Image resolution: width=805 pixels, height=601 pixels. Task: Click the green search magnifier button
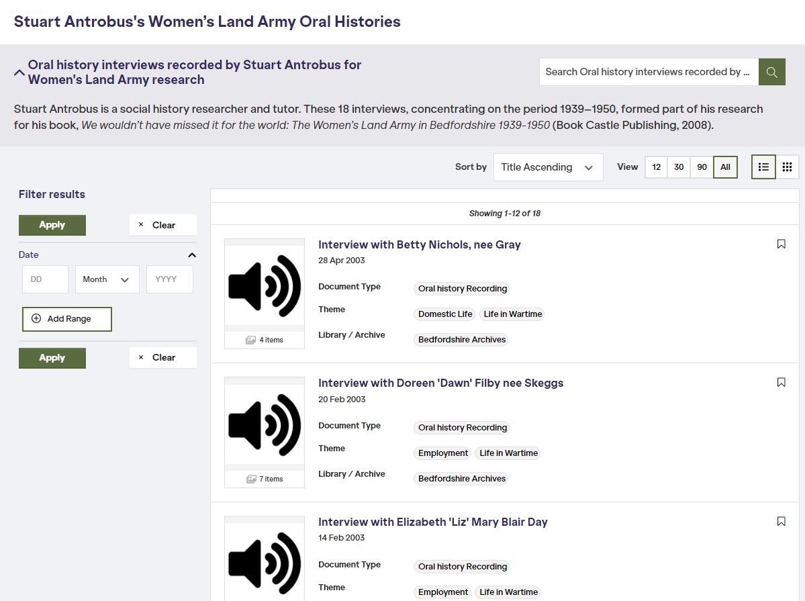(x=771, y=72)
